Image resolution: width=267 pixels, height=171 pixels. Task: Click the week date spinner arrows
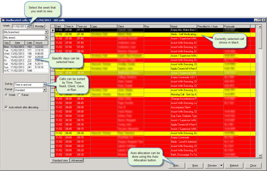[x=32, y=26]
